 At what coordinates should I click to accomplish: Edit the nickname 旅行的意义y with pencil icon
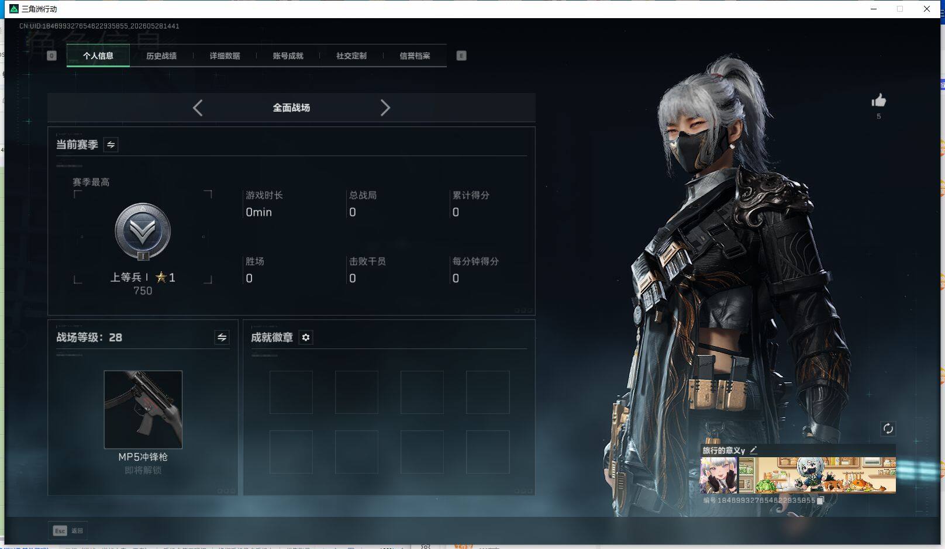pos(753,450)
